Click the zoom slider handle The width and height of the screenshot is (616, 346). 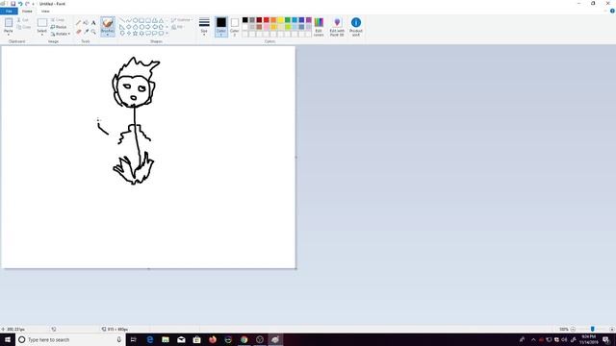(x=593, y=329)
